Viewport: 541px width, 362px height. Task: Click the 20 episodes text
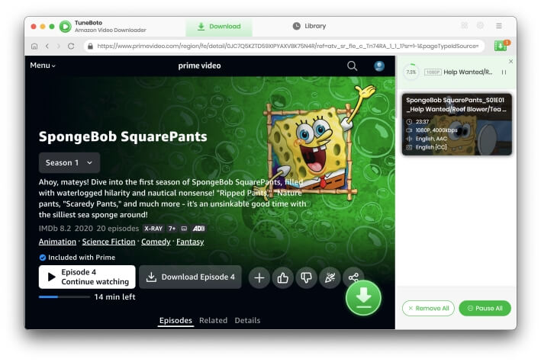coord(118,229)
